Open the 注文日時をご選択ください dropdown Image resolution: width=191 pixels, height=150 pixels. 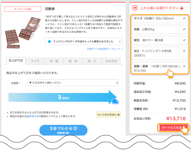point(73,83)
